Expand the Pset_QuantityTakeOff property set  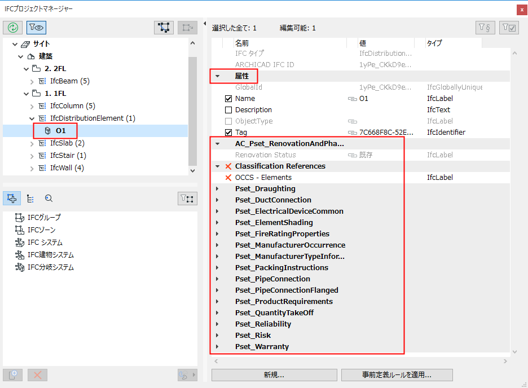(x=217, y=312)
